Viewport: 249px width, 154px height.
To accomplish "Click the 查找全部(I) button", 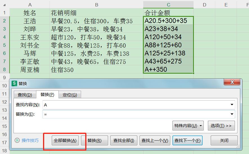I will click(124, 140).
